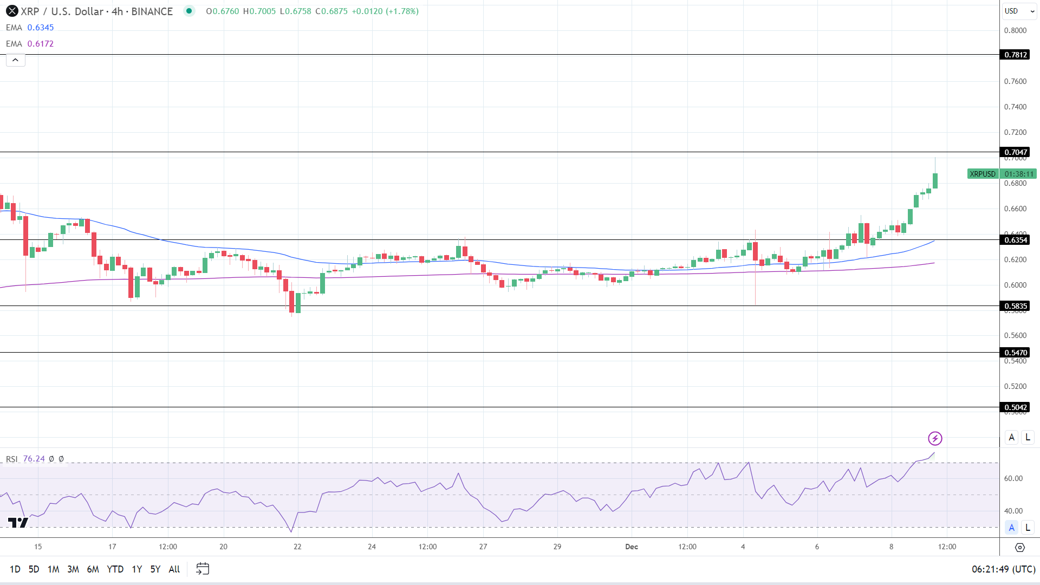This screenshot has height=585, width=1040.
Task: Select the 1D time range
Action: pyautogui.click(x=15, y=569)
